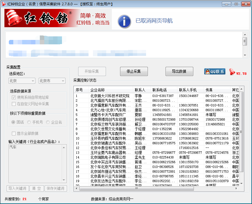Viewport: 252px width, 204px height.
Task: Click scroll-down arrow of results table
Action: (241, 184)
